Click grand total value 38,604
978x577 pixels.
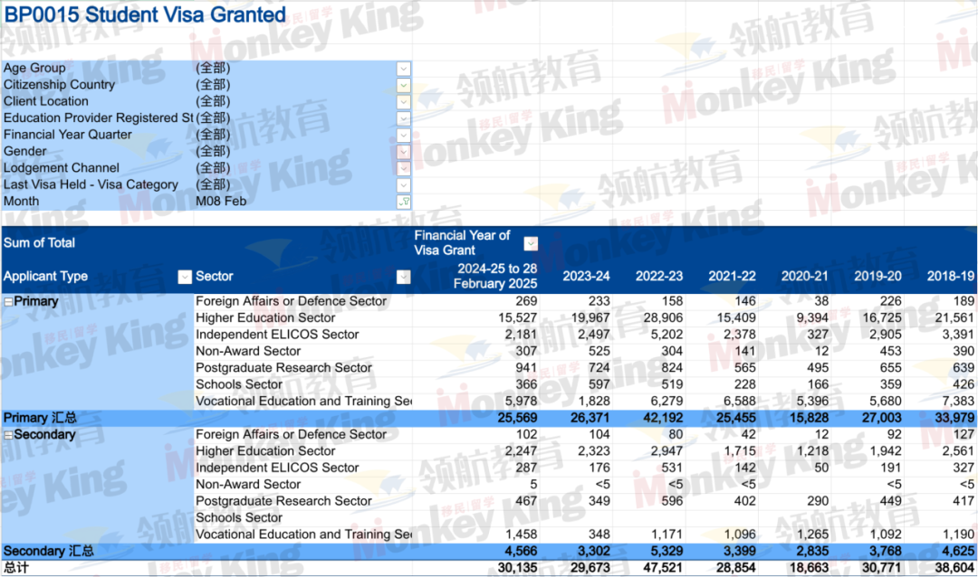tap(954, 568)
